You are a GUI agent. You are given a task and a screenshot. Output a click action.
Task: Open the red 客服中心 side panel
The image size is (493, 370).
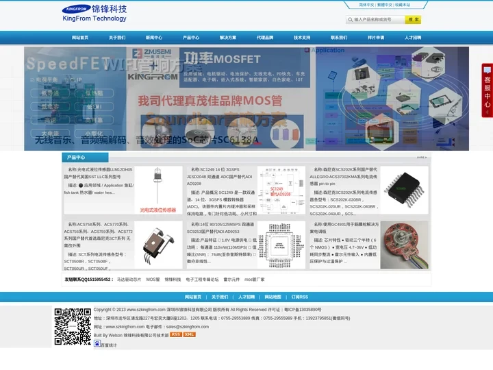[x=487, y=90]
